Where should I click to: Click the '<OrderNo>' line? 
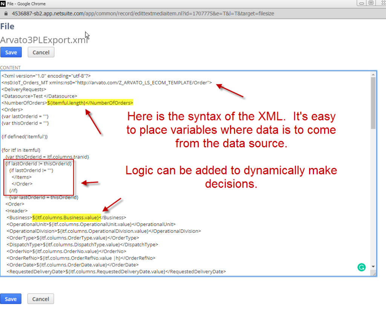pos(66,252)
